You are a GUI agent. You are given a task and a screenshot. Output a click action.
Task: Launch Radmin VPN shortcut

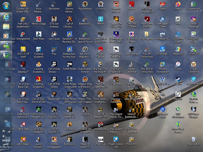click(194, 81)
